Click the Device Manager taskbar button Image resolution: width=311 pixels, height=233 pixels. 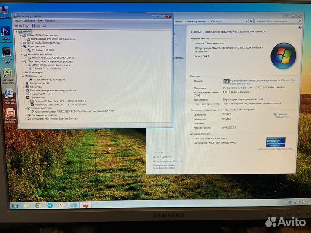[86, 205]
